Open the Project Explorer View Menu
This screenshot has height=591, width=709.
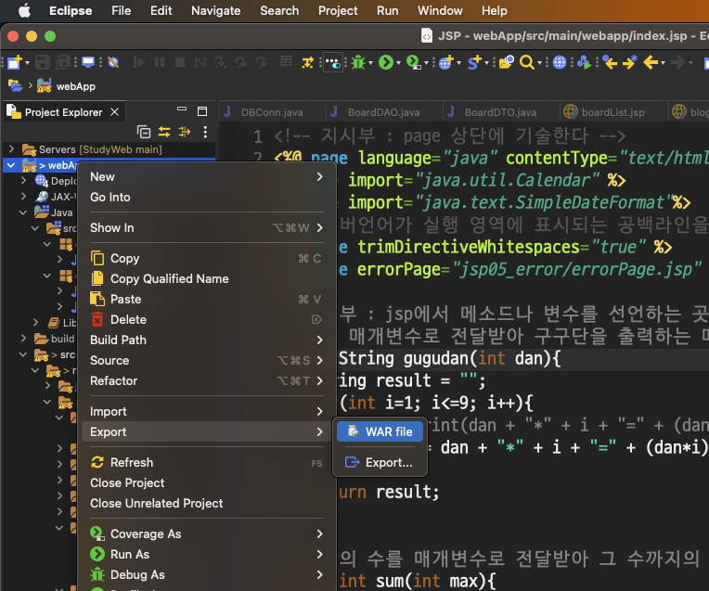(205, 132)
